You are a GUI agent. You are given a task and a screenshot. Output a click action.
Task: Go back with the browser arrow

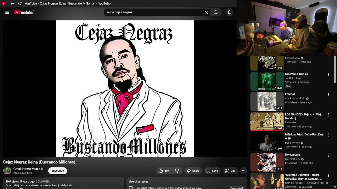click(12, 3)
